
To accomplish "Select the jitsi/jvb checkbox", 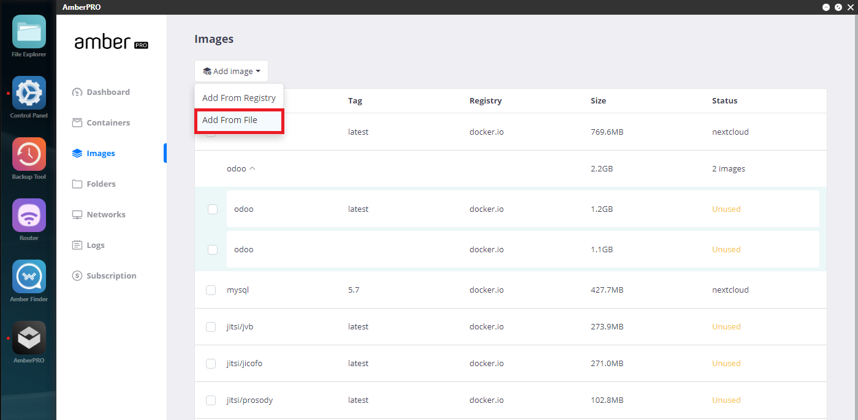I will 211,327.
